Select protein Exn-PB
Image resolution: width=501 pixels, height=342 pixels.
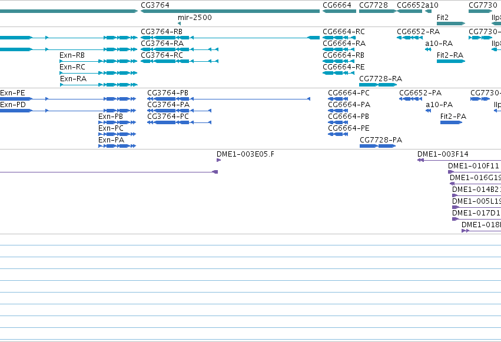click(x=117, y=122)
